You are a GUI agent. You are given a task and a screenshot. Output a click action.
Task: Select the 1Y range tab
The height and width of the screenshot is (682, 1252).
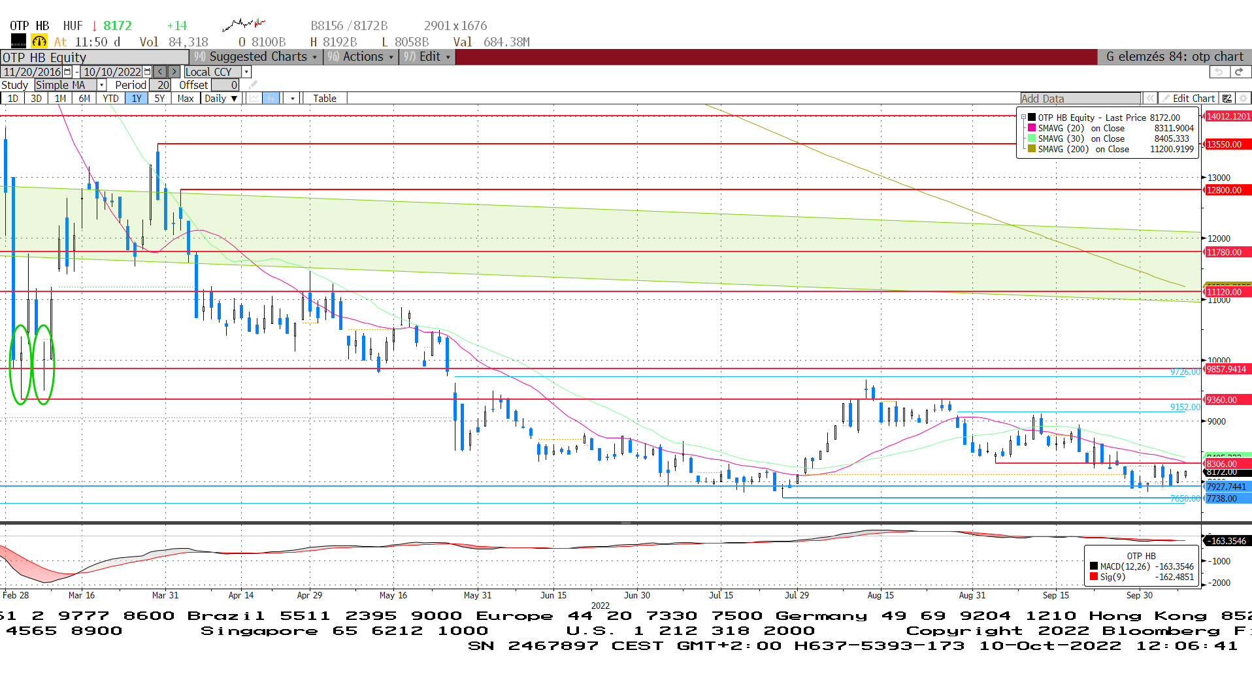(x=137, y=99)
